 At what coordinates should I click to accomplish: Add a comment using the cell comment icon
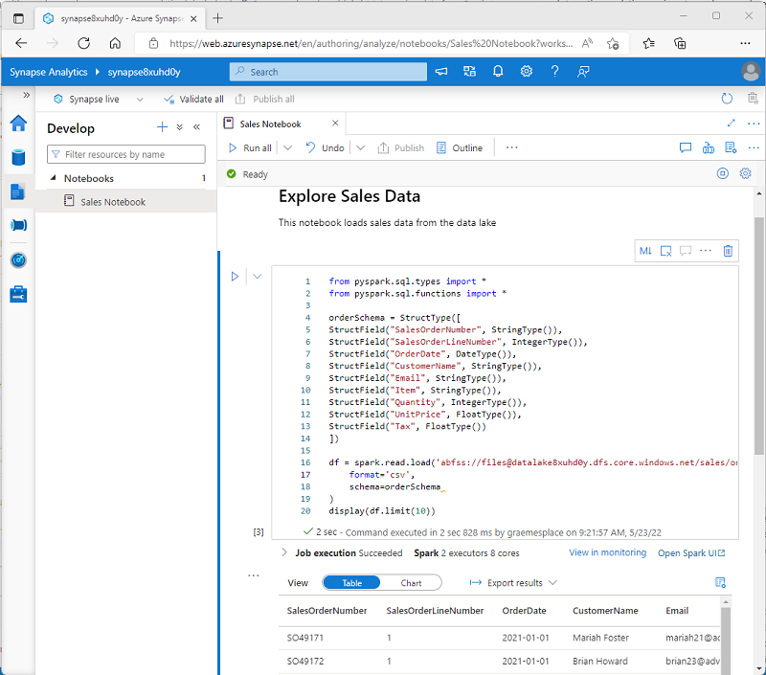[686, 250]
